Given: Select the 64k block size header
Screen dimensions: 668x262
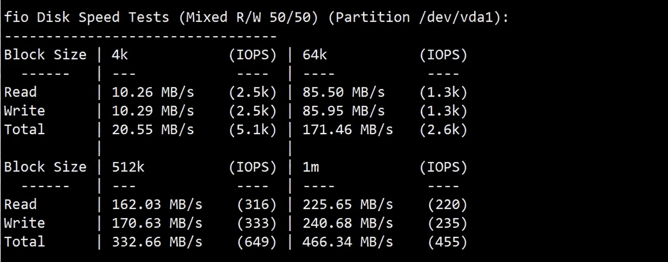Looking at the screenshot, I should pos(314,55).
